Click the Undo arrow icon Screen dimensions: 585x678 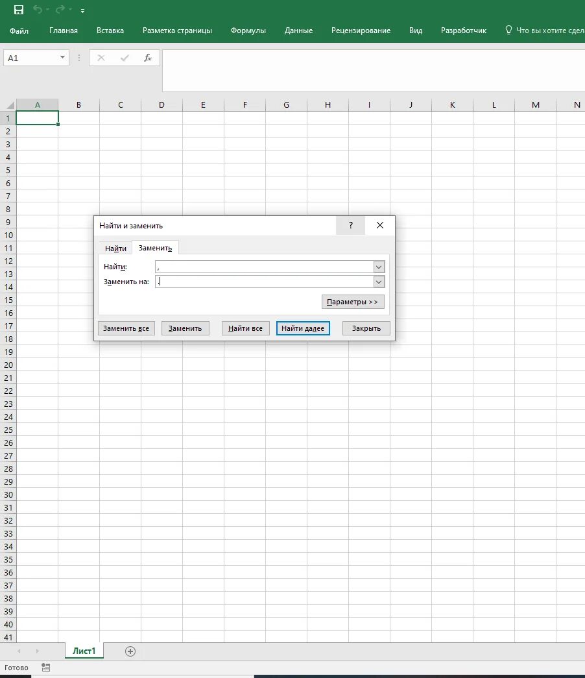pyautogui.click(x=38, y=10)
